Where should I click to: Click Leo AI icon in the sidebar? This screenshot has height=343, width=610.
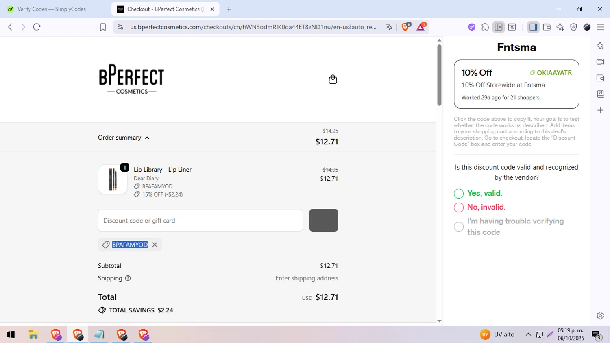pyautogui.click(x=600, y=46)
